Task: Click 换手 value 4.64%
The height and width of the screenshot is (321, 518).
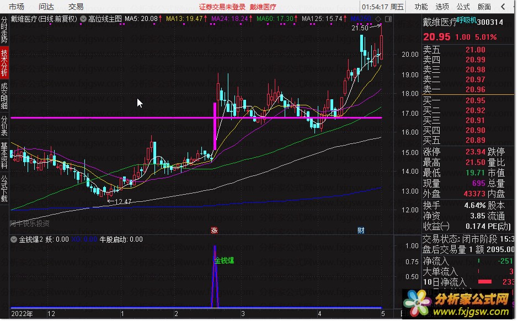Action: (475, 205)
